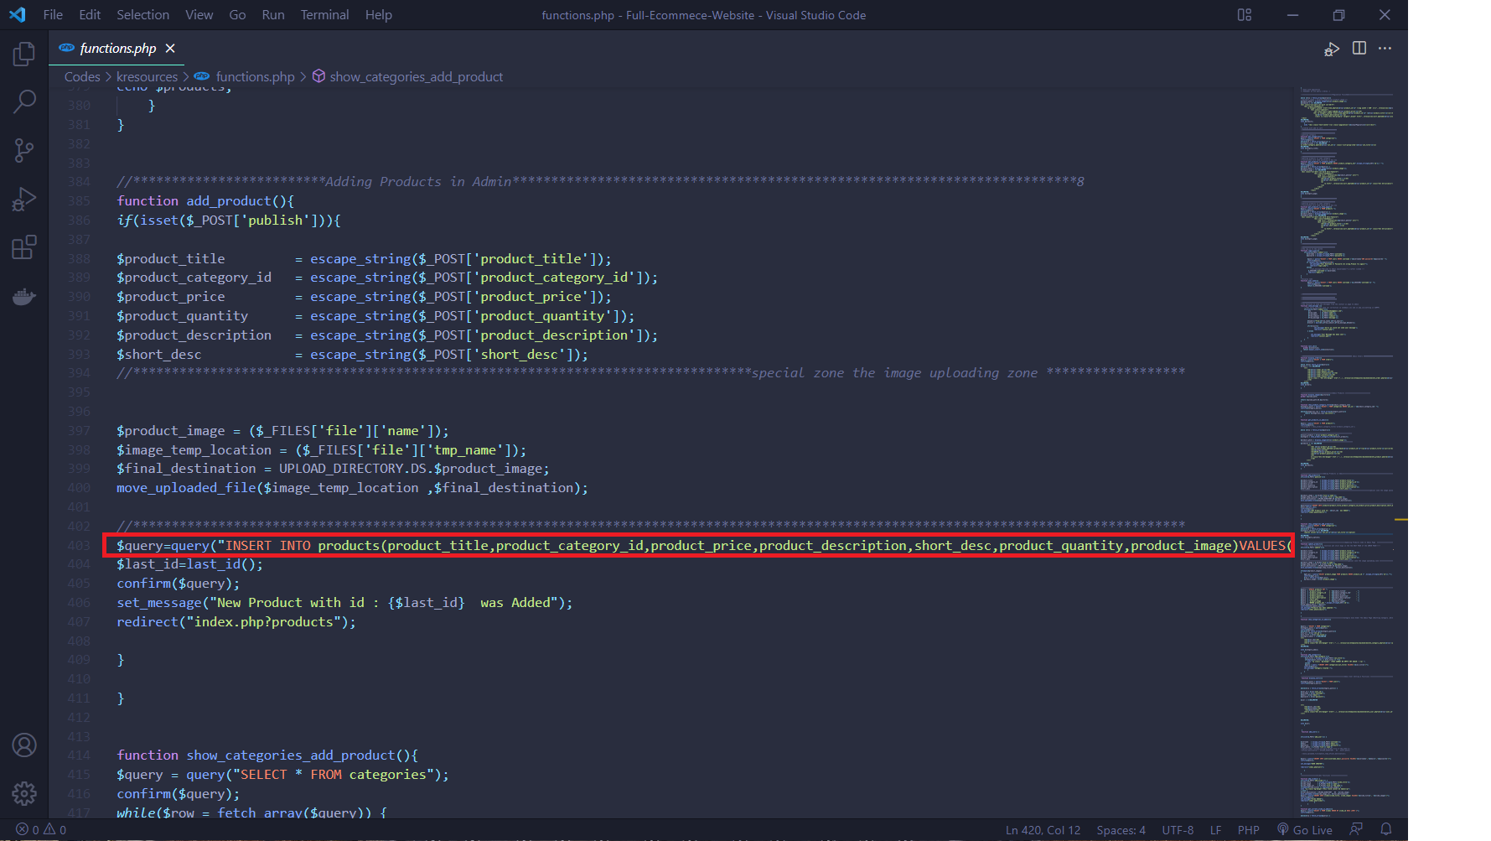Click the $product_title assignment line
The height and width of the screenshot is (841, 1491).
[364, 259]
